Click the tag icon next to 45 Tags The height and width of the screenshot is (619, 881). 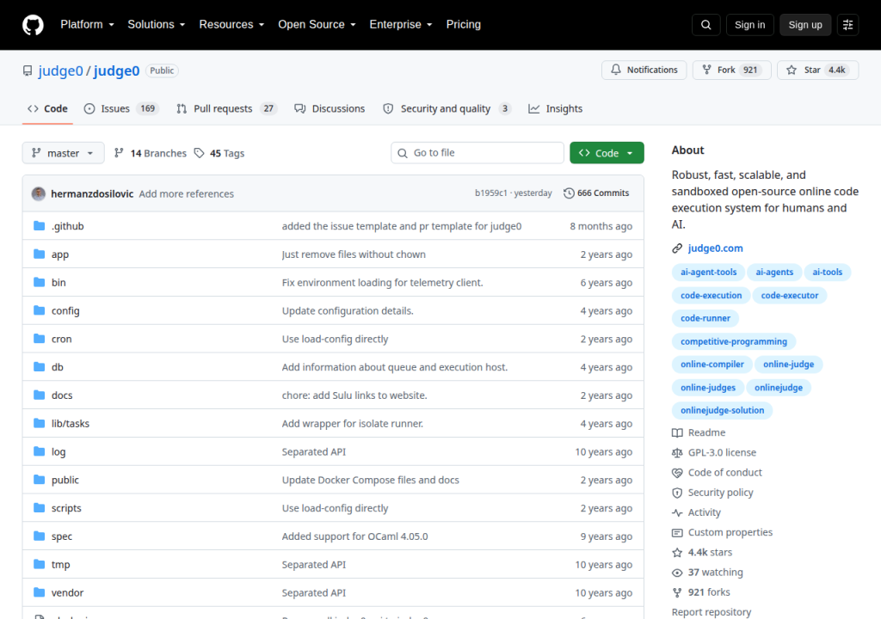point(199,153)
